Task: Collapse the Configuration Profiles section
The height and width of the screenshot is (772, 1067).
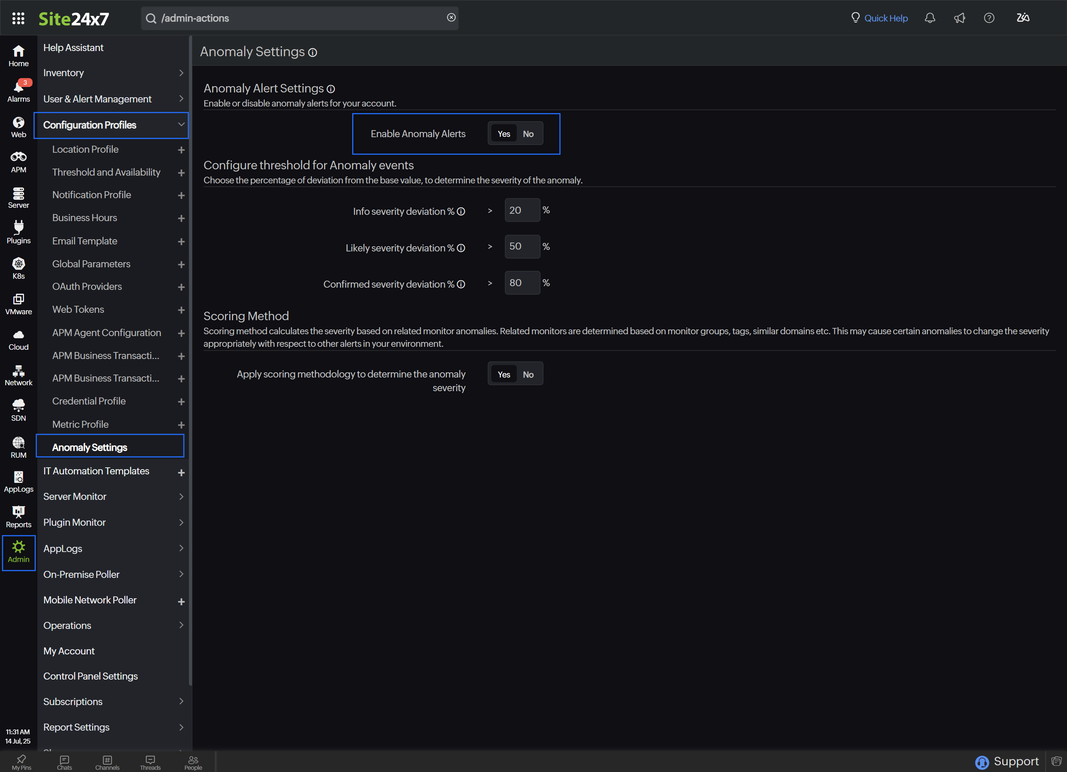Action: point(181,125)
